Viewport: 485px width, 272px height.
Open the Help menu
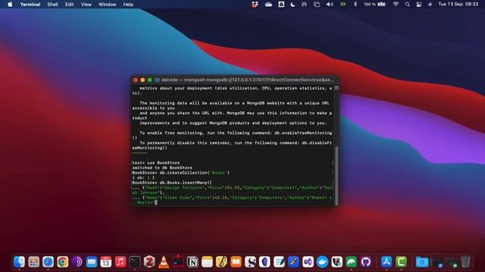click(x=128, y=5)
